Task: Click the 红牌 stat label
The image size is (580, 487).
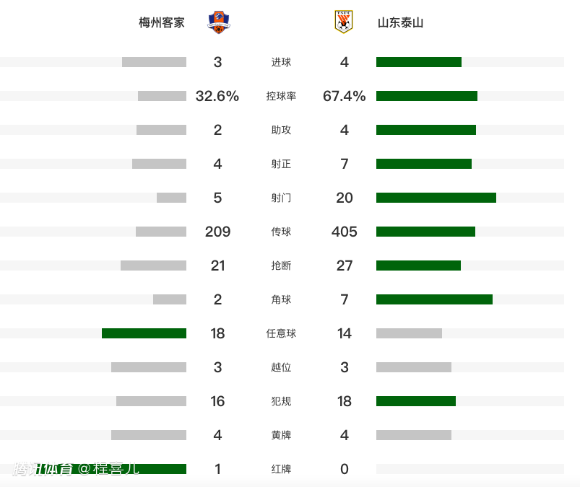Action: coord(281,469)
